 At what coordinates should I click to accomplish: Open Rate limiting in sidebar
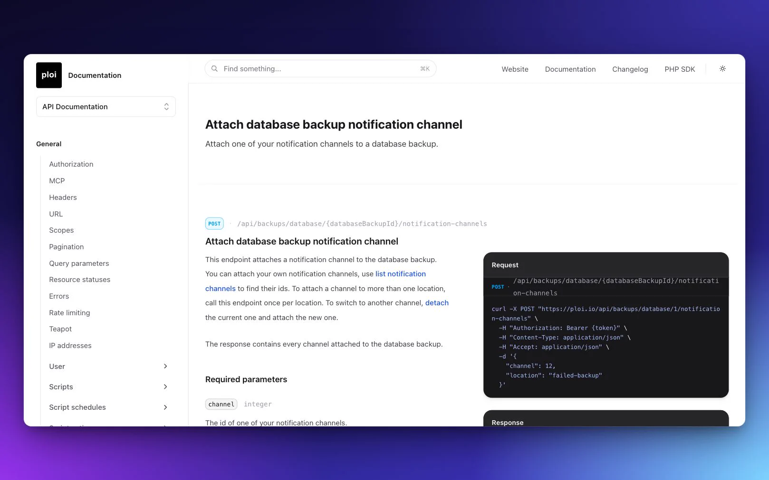69,313
